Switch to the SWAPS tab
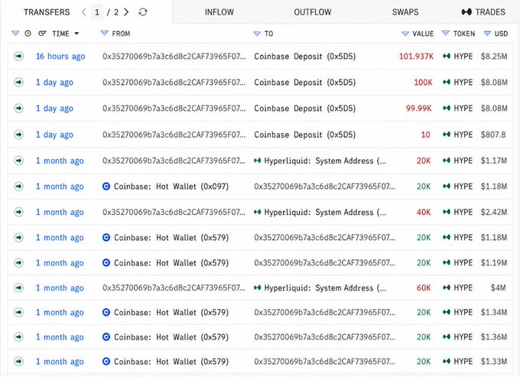The width and height of the screenshot is (520, 377). pyautogui.click(x=405, y=12)
